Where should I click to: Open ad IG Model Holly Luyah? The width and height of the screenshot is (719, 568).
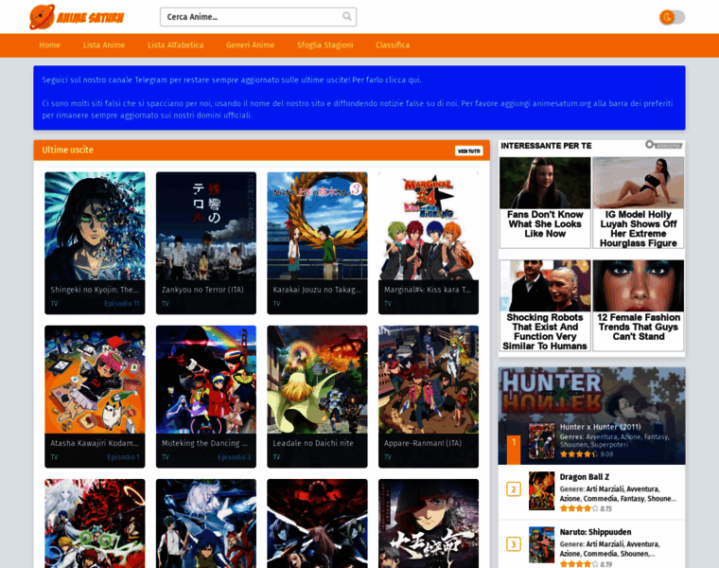(639, 203)
